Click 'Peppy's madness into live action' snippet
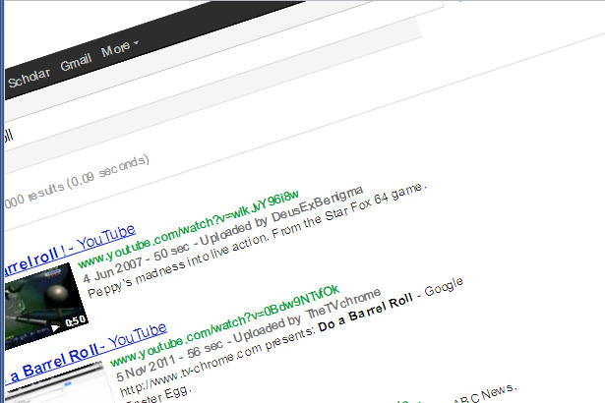Image resolution: width=605 pixels, height=403 pixels. [177, 266]
